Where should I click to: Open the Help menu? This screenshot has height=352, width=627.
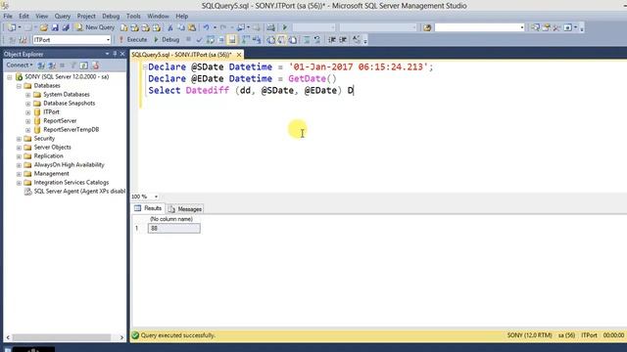click(181, 16)
